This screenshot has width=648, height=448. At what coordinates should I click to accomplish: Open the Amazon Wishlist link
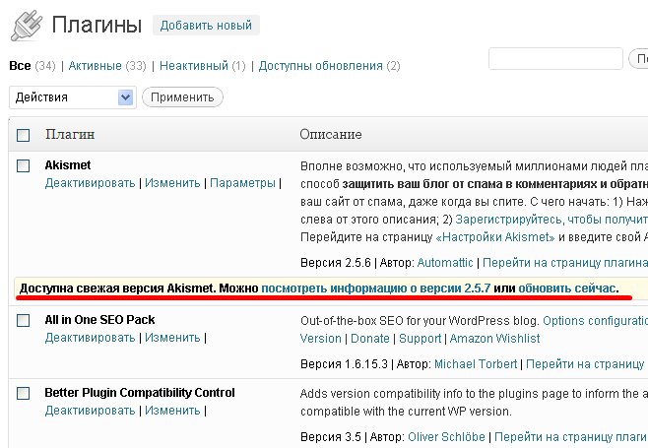point(494,339)
